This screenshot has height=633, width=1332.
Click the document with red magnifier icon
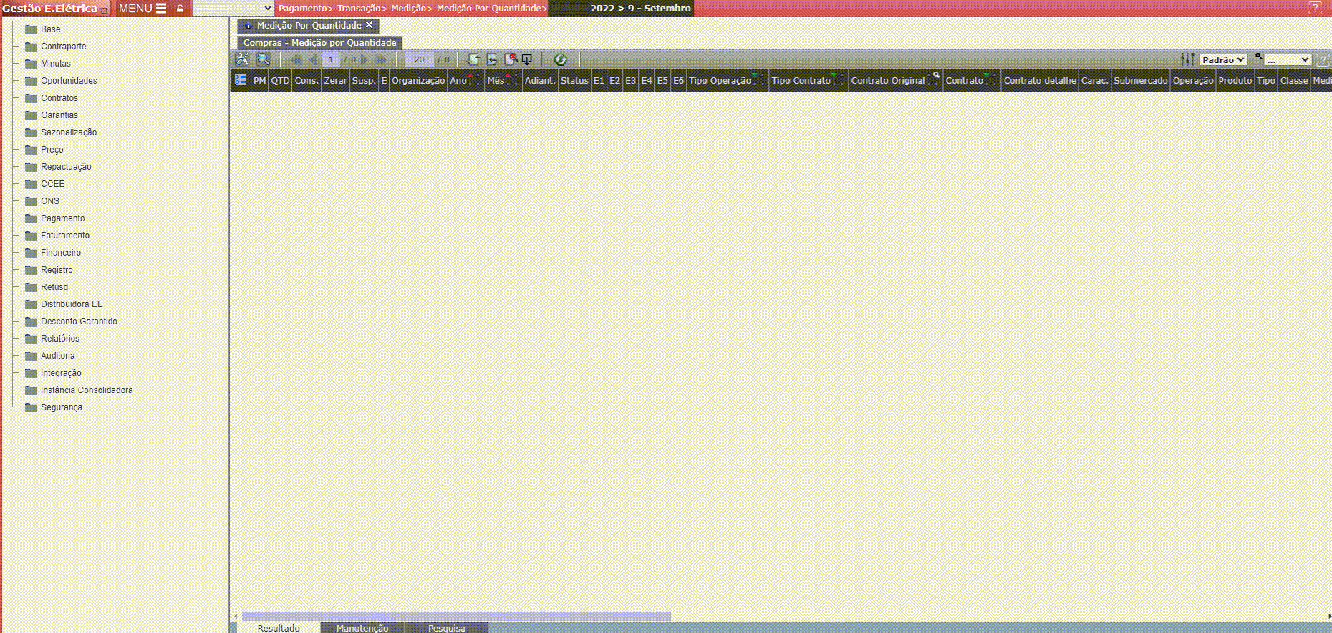coord(511,59)
